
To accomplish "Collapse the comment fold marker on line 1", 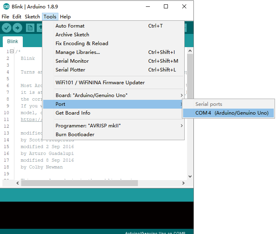I will tap(12, 52).
